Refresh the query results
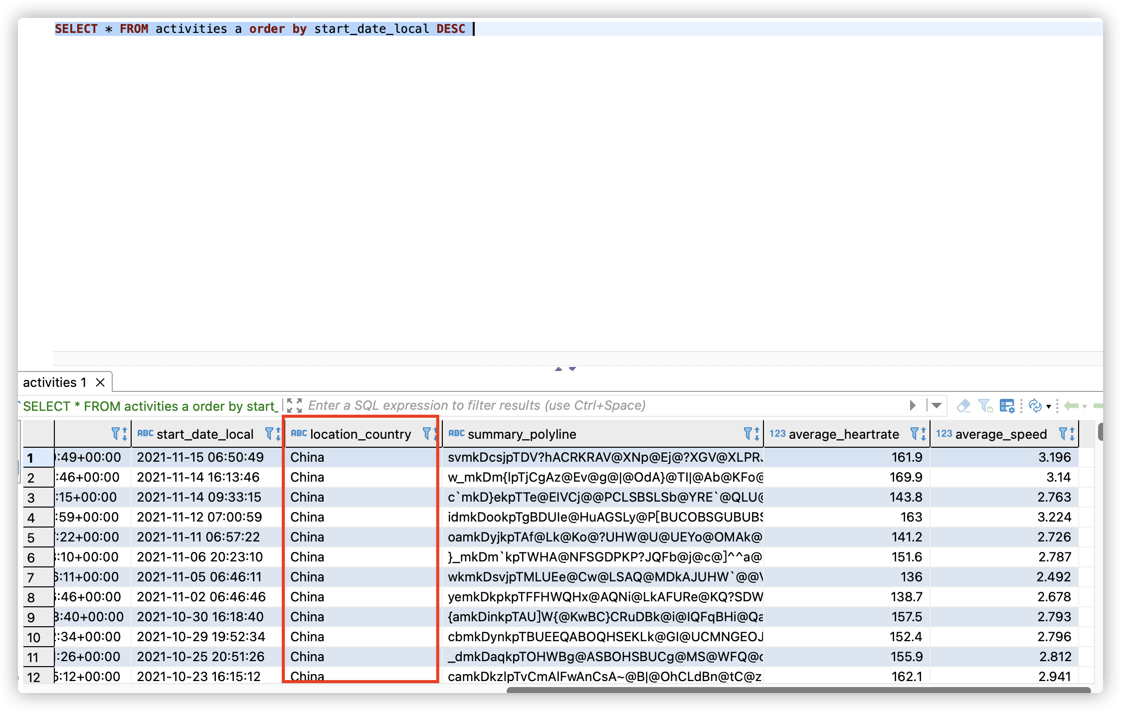The height and width of the screenshot is (711, 1121). coord(1035,406)
